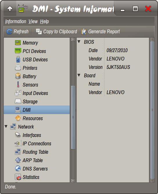Click the BIOS date value 09/27/2010
158x194 pixels.
tap(117, 50)
